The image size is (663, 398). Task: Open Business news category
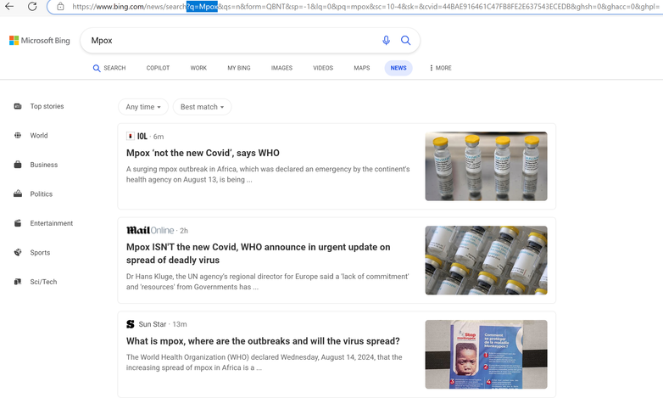[x=44, y=165]
